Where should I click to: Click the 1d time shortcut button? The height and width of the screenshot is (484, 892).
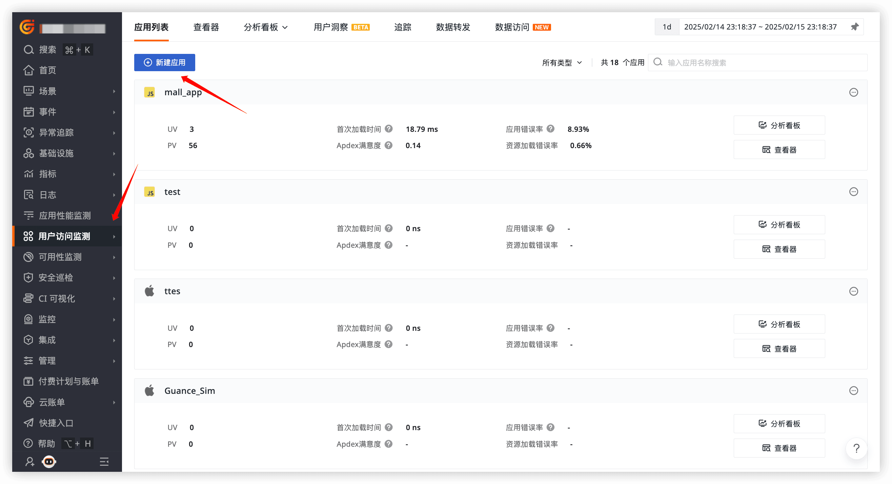click(x=666, y=27)
